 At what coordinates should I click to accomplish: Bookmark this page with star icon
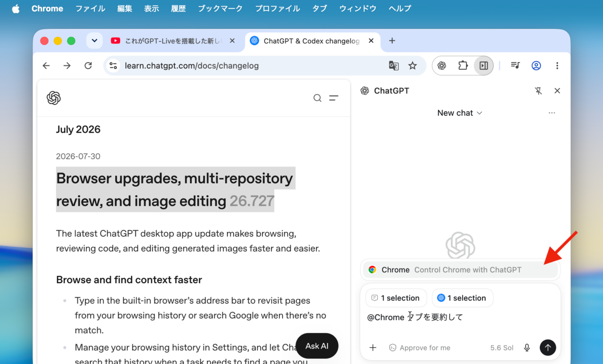point(413,66)
